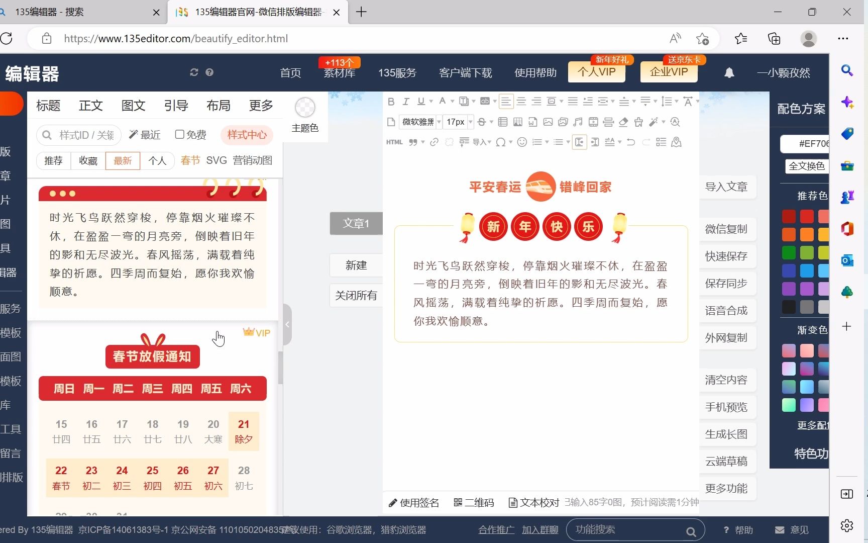Pick the green recommended color swatch
The height and width of the screenshot is (543, 868).
pos(789,252)
